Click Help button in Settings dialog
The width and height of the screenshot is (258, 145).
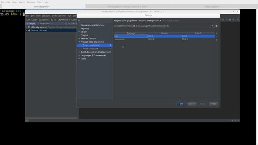click(x=213, y=104)
